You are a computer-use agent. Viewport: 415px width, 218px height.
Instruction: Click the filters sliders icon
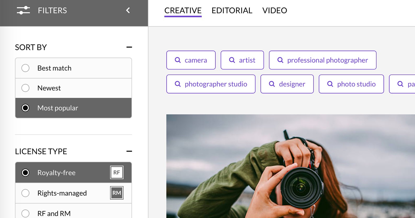[23, 10]
